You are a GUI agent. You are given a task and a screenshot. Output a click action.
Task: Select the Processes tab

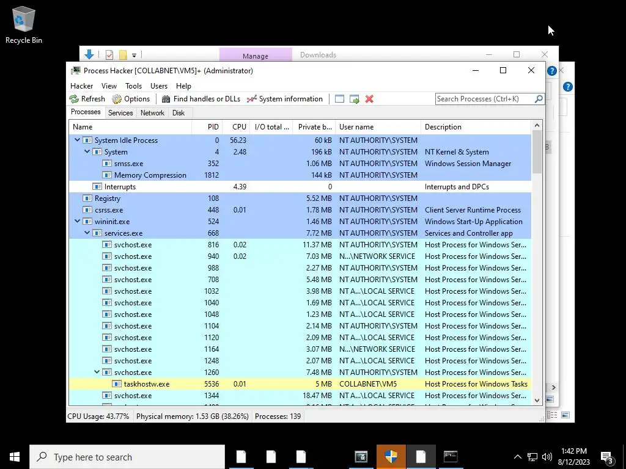[86, 112]
